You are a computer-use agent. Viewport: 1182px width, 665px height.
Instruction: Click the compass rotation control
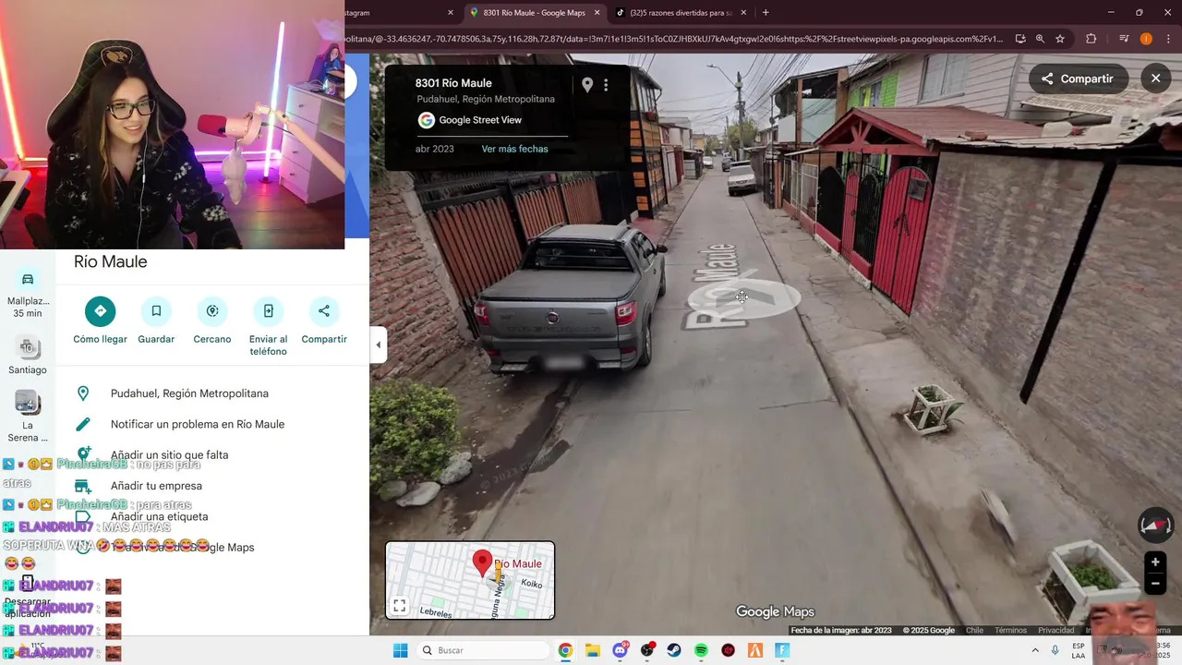(x=1155, y=525)
